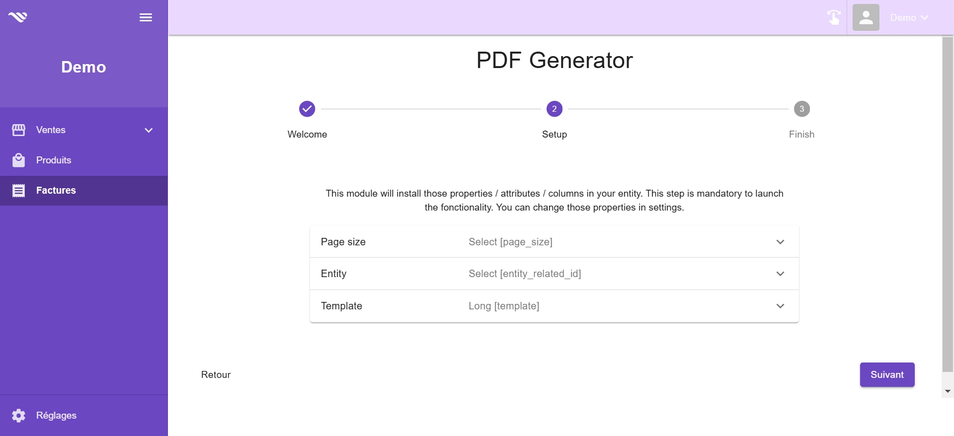Click the Réglages gear icon

[x=18, y=416]
